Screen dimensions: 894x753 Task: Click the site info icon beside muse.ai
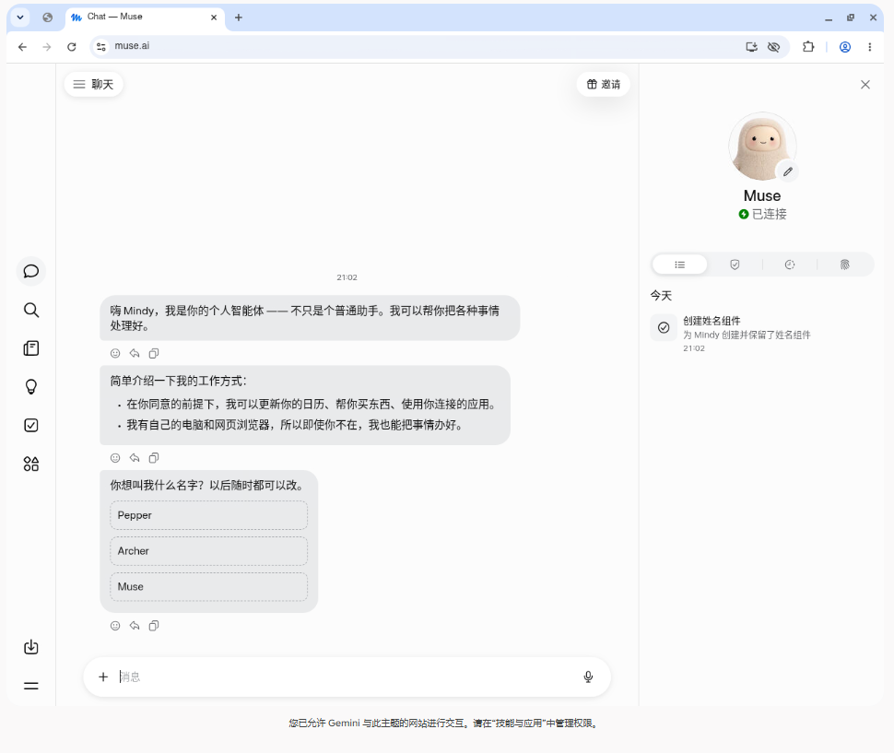[x=100, y=46]
